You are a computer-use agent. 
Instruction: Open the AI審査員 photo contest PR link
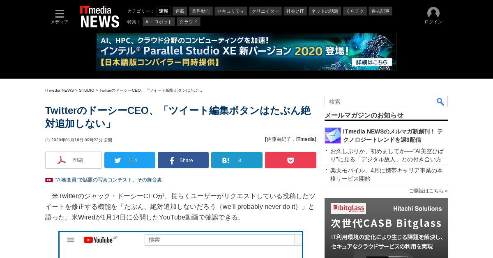click(x=108, y=180)
